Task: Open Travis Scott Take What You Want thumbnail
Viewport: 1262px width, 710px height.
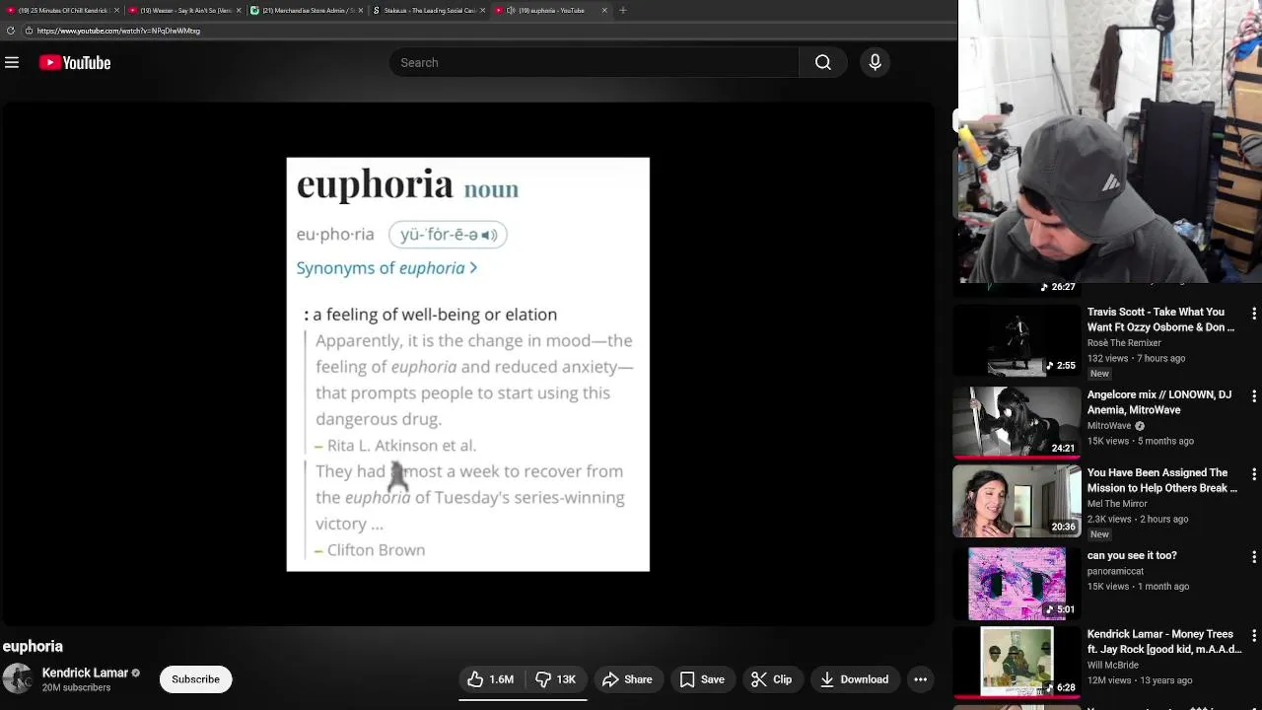Action: click(x=1017, y=340)
